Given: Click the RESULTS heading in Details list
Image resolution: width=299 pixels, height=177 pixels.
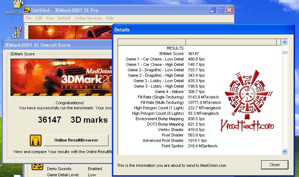Looking at the screenshot, I should [x=175, y=48].
